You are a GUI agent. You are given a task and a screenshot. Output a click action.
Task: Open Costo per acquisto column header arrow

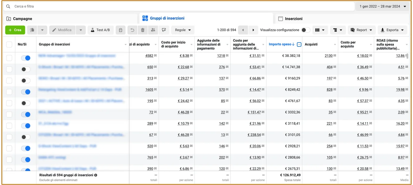[x=371, y=45]
